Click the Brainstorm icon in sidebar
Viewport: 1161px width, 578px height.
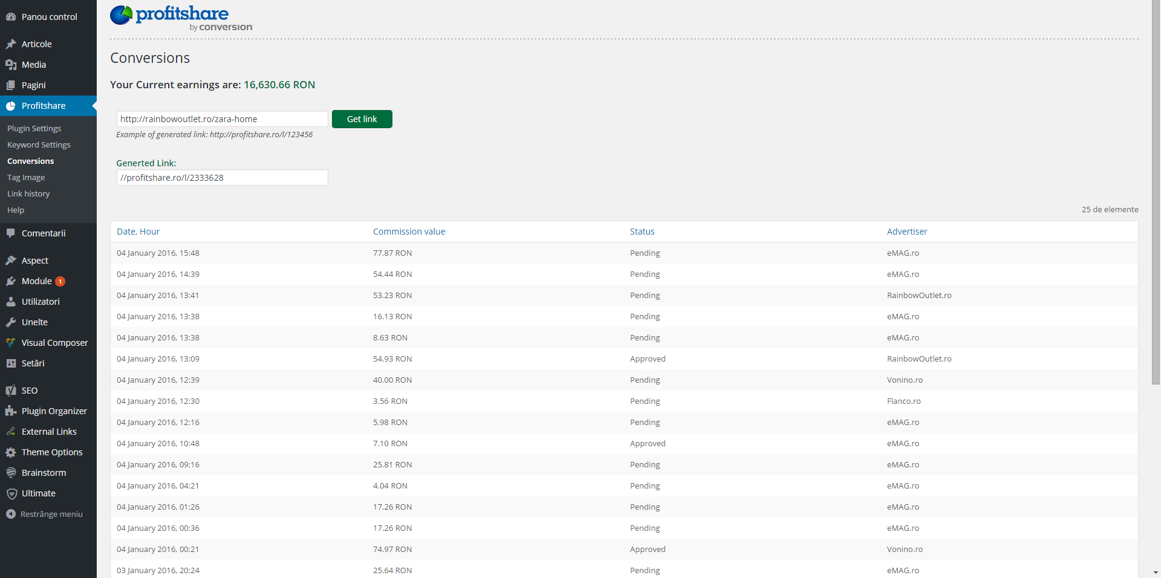click(11, 473)
